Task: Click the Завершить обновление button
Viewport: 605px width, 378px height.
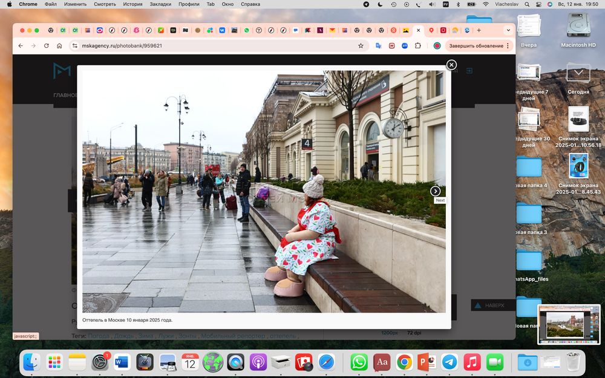Action: pos(476,45)
